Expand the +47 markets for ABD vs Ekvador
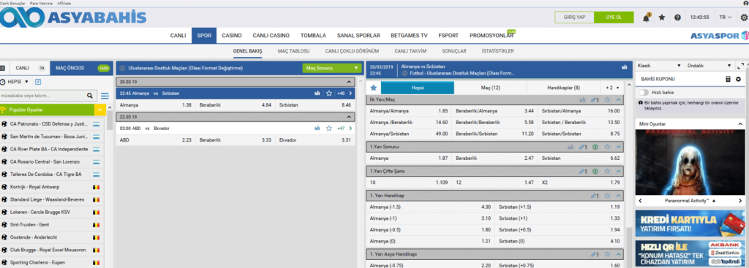The width and height of the screenshot is (749, 268). [x=345, y=129]
